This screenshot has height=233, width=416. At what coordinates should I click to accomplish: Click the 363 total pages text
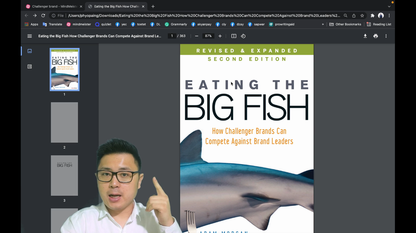click(x=182, y=36)
